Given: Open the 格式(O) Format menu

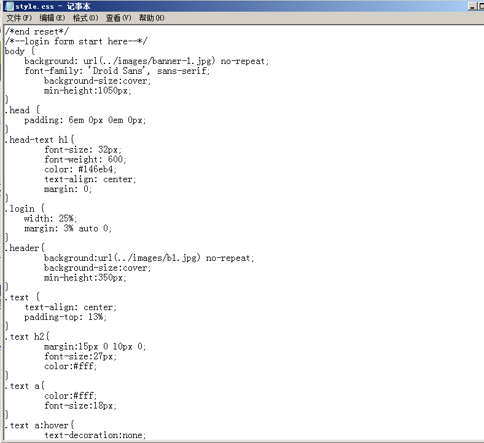Looking at the screenshot, I should pos(85,18).
